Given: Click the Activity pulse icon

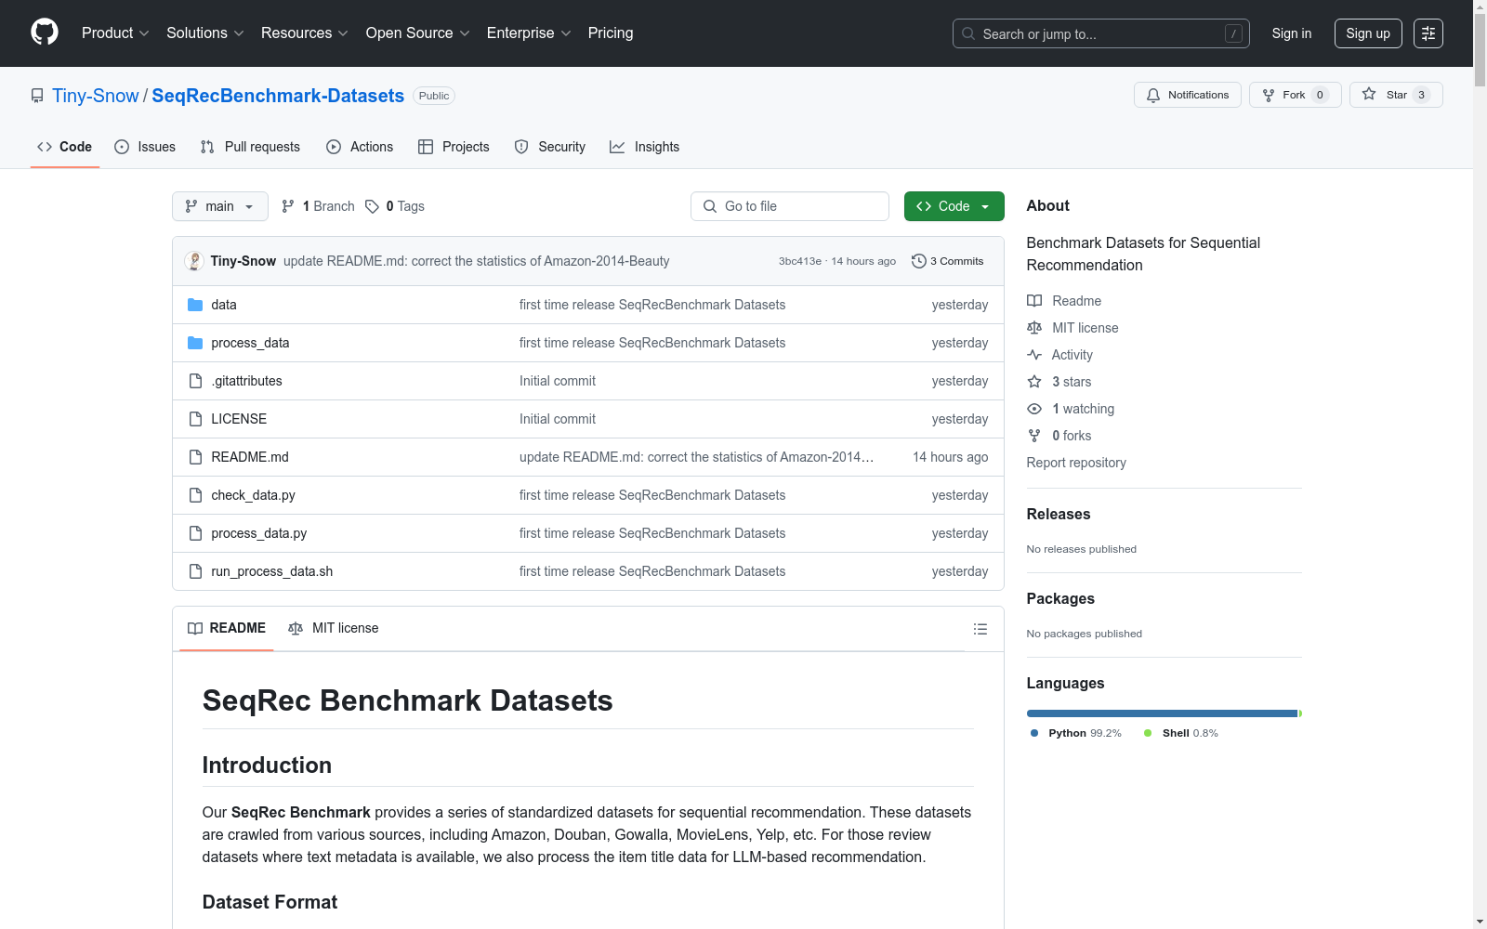Looking at the screenshot, I should tap(1034, 354).
